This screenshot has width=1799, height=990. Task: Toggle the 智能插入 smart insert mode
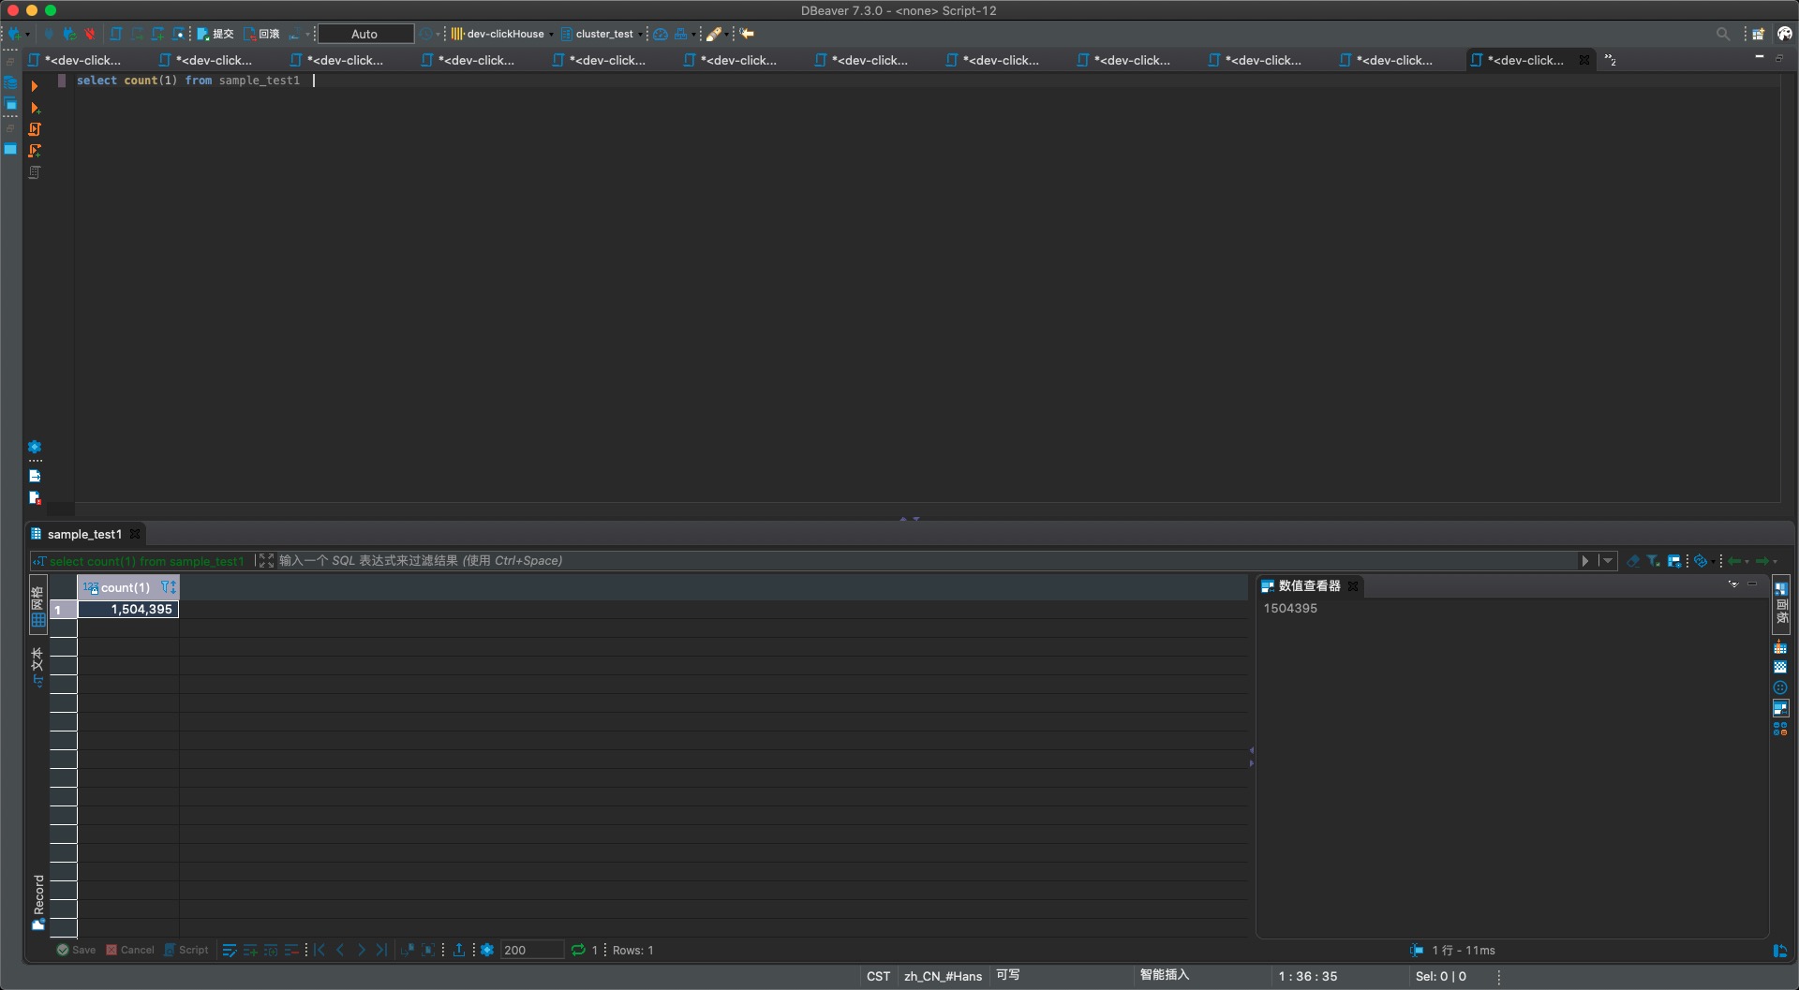pos(1165,975)
